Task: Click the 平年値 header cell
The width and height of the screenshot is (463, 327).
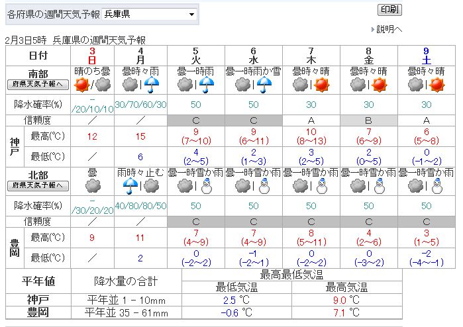Action: point(38,281)
